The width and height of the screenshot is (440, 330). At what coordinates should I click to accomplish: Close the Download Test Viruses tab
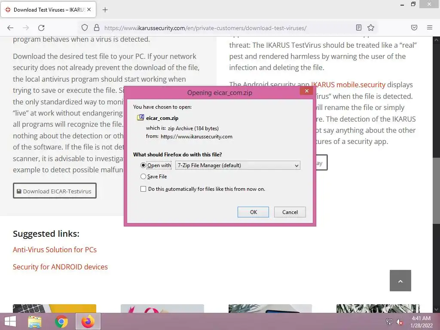click(89, 9)
